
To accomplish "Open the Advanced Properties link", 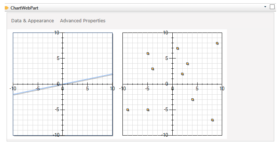I will [83, 21].
